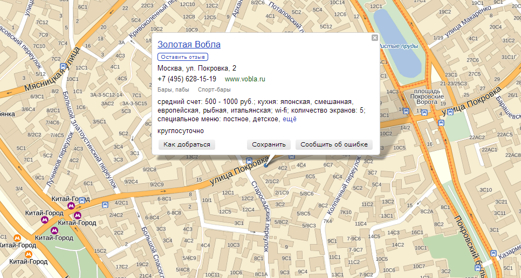521x278 pixels.
Task: Click the Колпачный переулок street label
Action: 345,185
